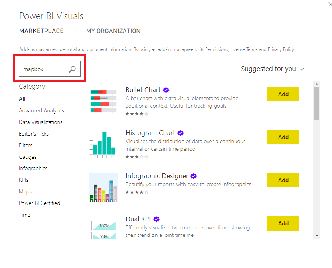Select the Editor's Picks category
Screen dimensions: 332x268
34,134
